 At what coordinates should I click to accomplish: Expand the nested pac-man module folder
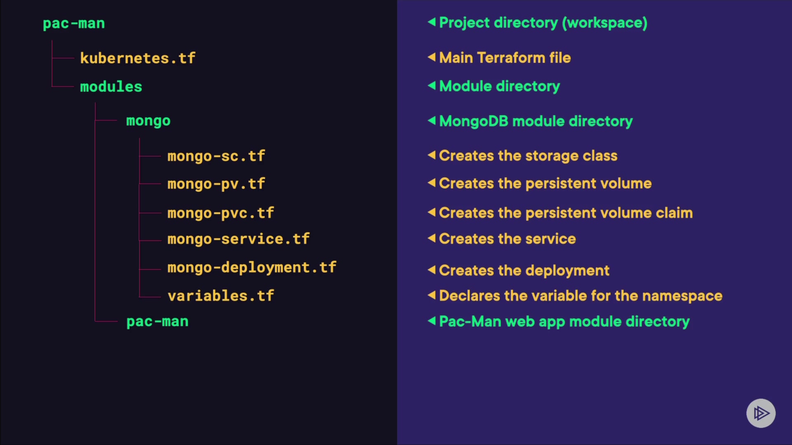coord(157,321)
